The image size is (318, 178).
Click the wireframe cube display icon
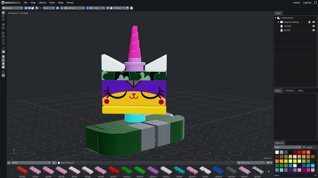(x=108, y=8)
